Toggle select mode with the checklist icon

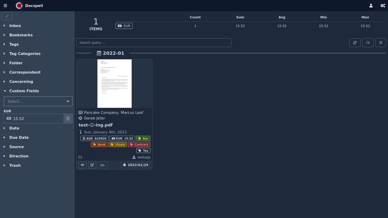tap(368, 43)
